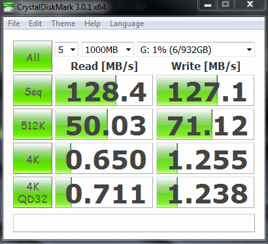
Task: Start the Seq sequential test
Action: pos(33,90)
